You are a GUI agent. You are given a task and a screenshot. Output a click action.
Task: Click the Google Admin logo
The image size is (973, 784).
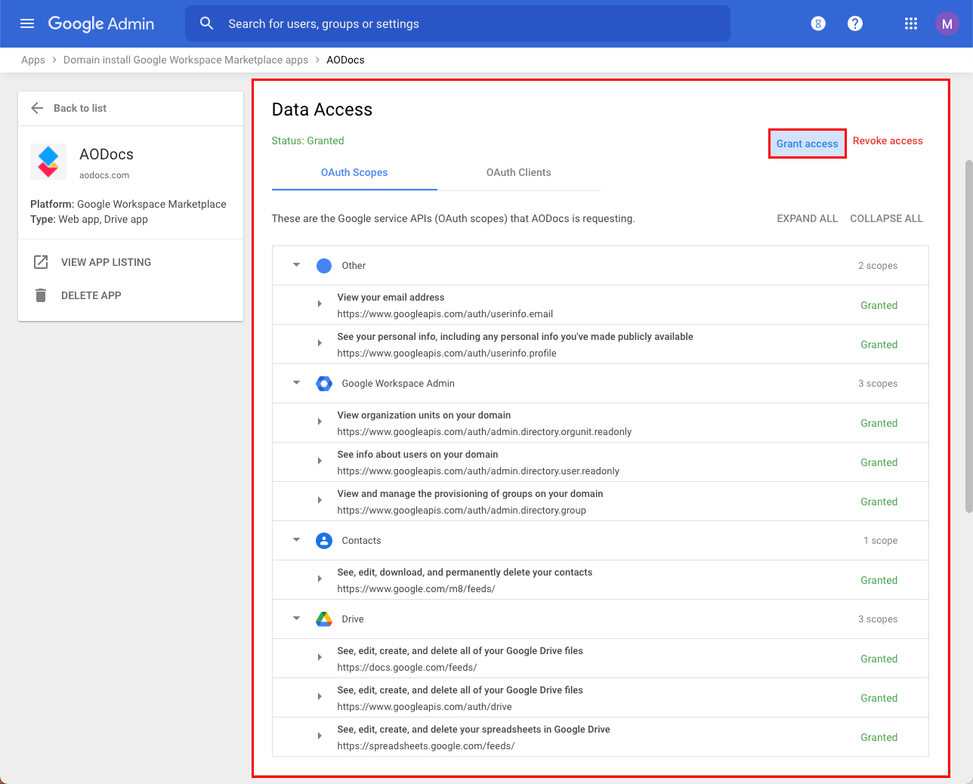point(101,24)
